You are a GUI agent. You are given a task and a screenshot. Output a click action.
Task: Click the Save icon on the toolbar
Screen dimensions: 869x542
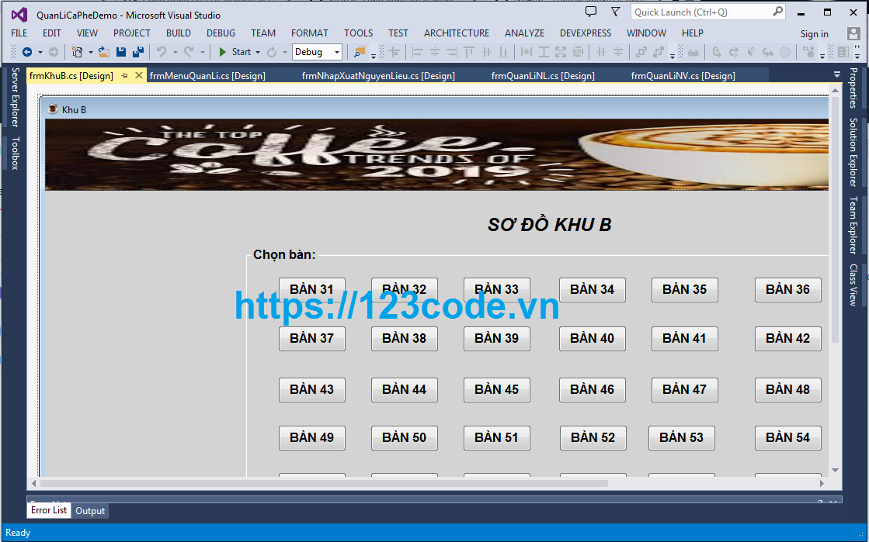[x=121, y=51]
